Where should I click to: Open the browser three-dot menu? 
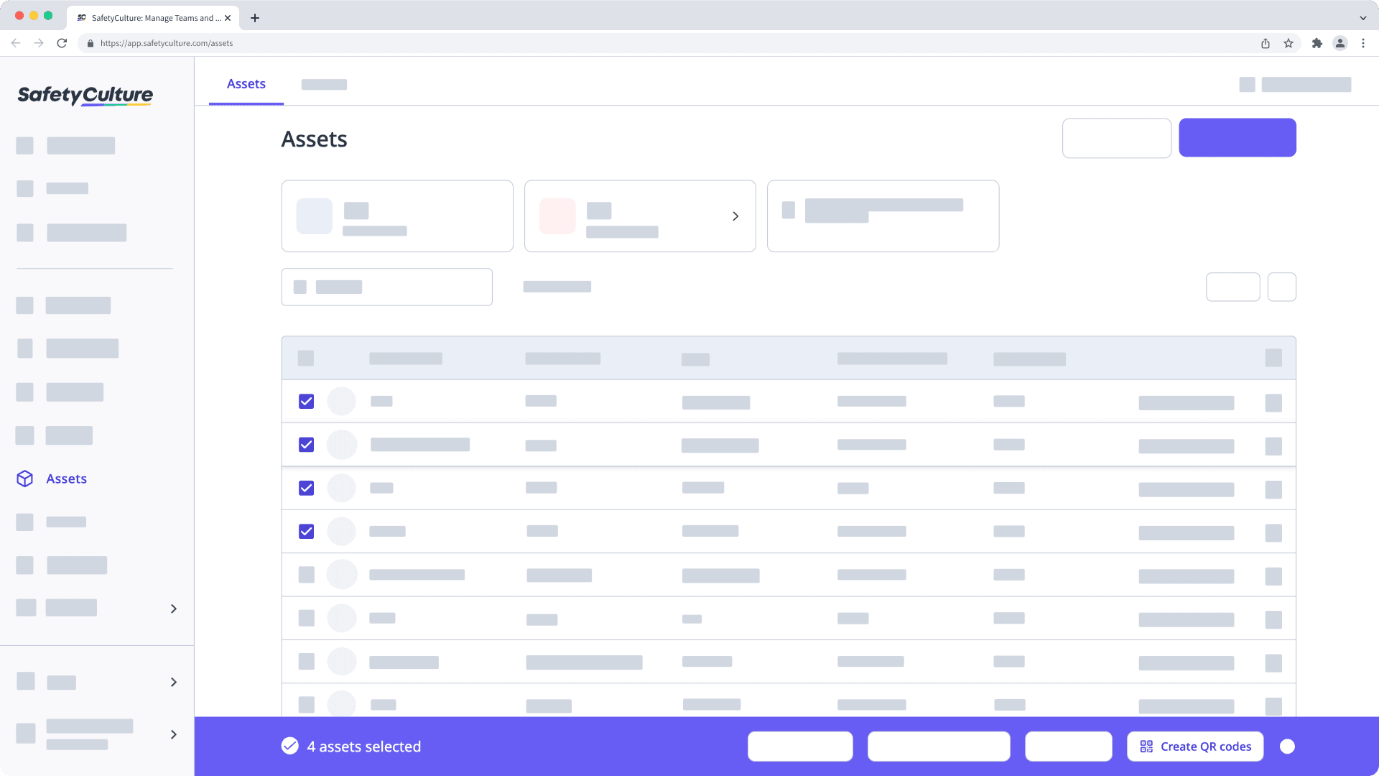(x=1362, y=43)
